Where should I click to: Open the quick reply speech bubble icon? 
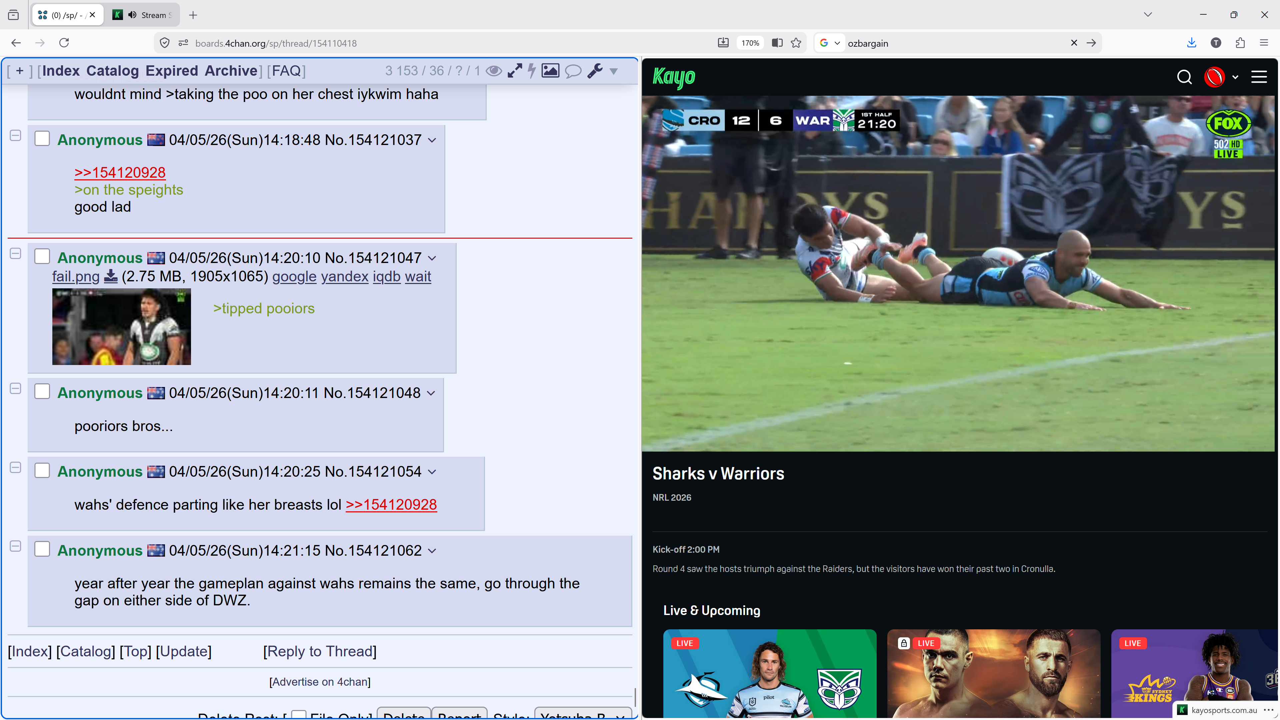click(573, 71)
